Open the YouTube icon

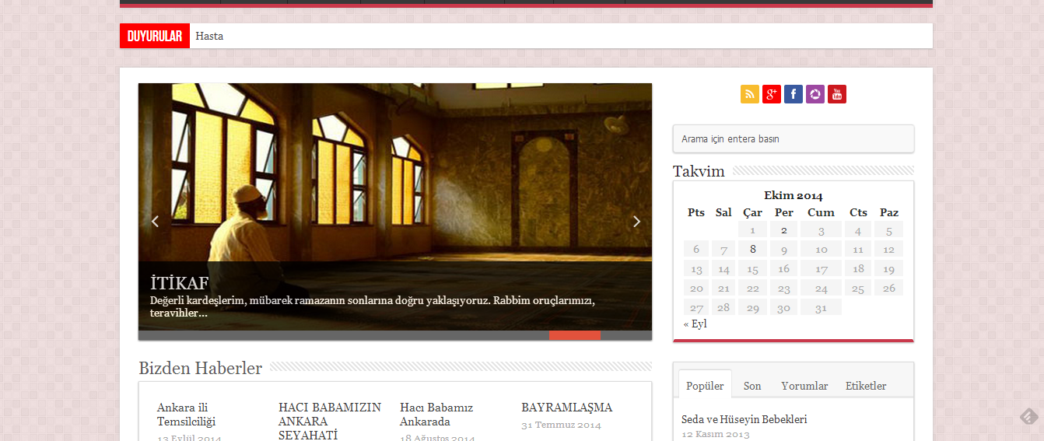(x=836, y=94)
